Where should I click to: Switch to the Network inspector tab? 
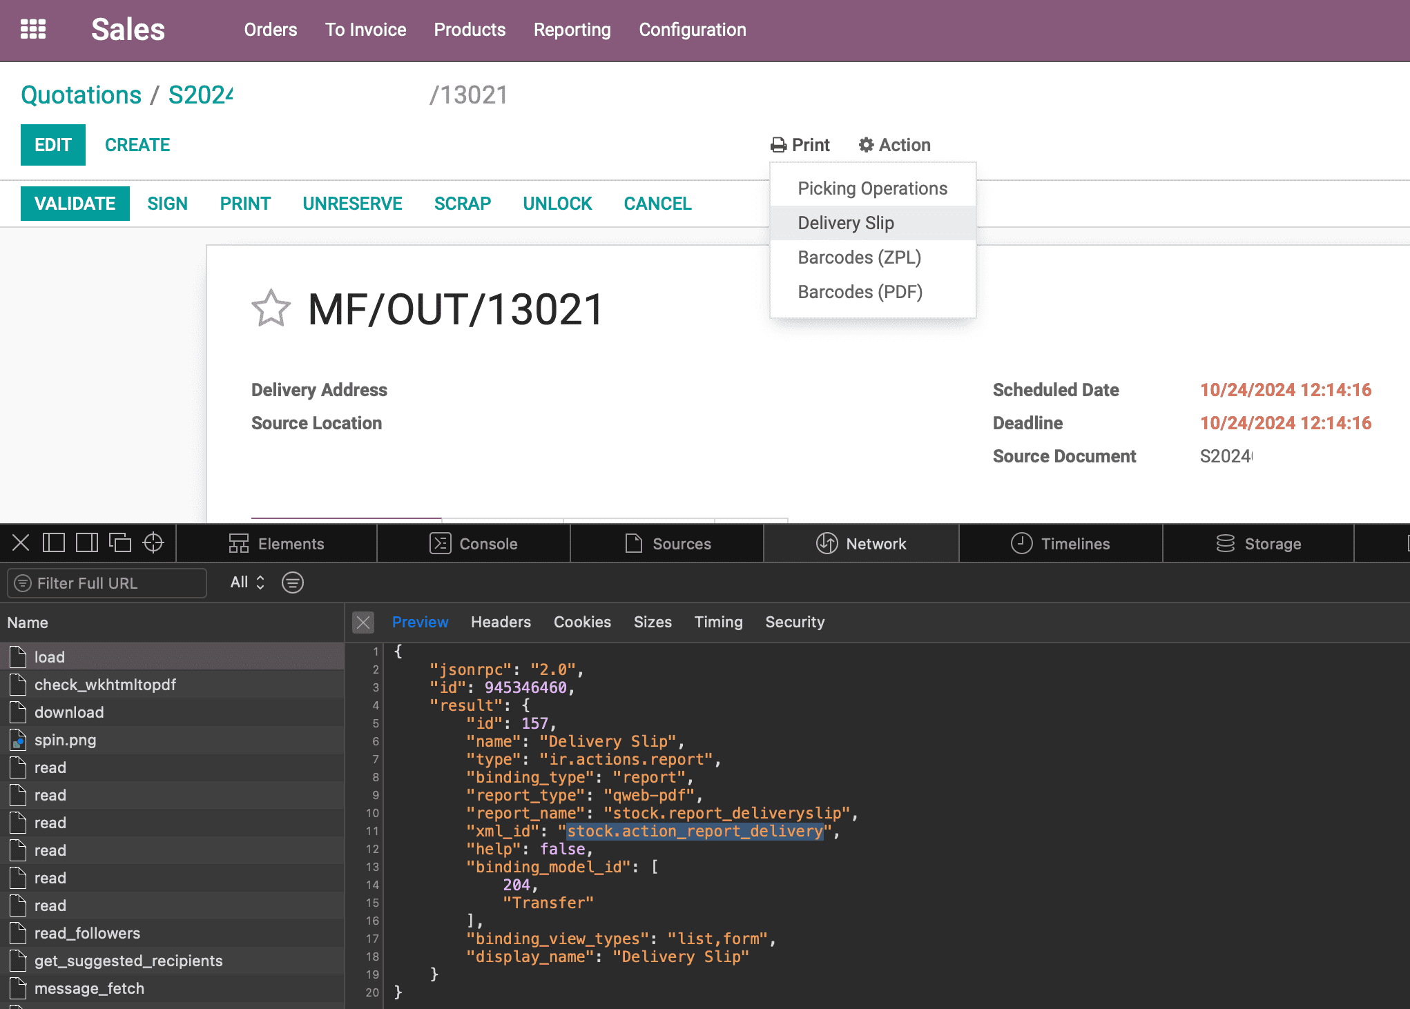coord(861,543)
